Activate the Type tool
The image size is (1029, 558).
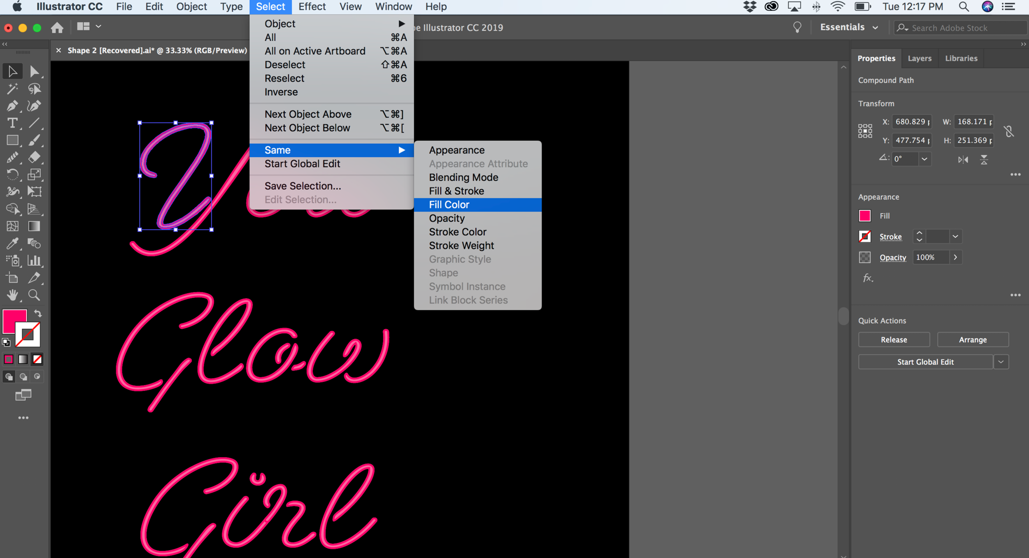[x=12, y=123]
